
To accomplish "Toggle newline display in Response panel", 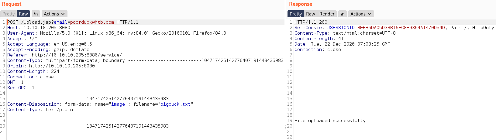I will click(343, 14).
